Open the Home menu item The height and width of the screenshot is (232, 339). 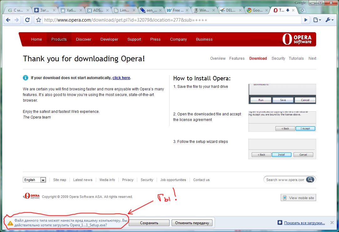37,39
